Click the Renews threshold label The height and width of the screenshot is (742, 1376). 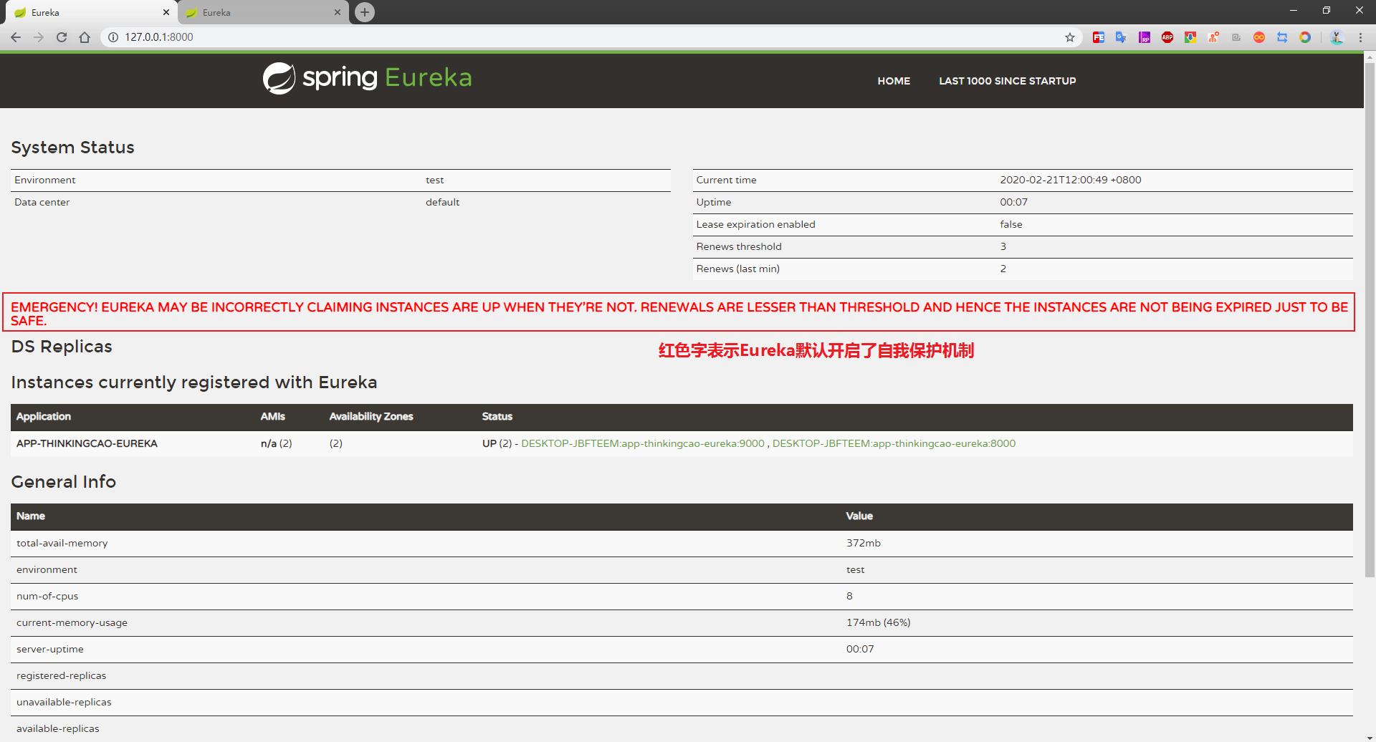point(739,246)
